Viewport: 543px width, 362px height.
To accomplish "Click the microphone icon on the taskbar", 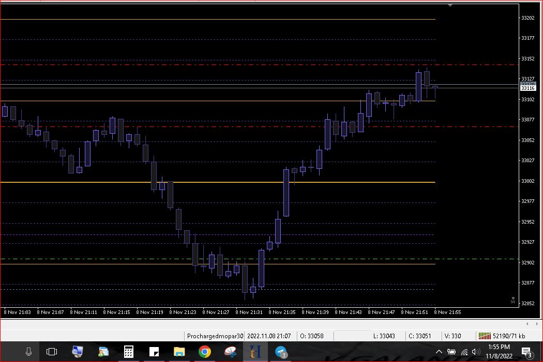I will (x=28, y=352).
